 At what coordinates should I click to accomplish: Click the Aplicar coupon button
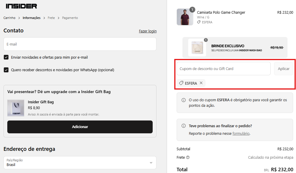click(283, 69)
